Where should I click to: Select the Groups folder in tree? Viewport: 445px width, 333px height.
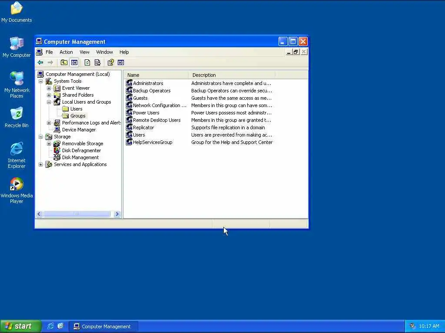(x=78, y=116)
